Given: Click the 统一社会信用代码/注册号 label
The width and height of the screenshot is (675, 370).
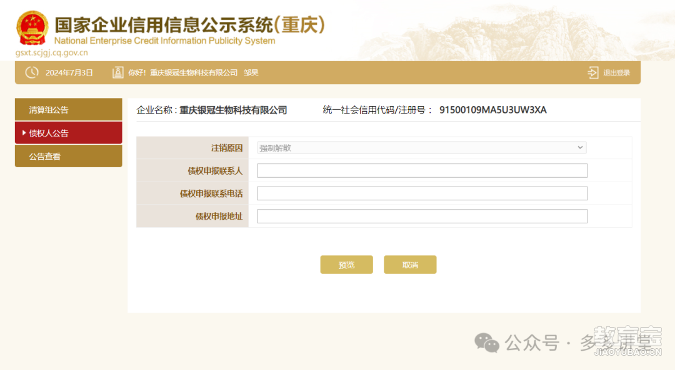Looking at the screenshot, I should tap(377, 110).
